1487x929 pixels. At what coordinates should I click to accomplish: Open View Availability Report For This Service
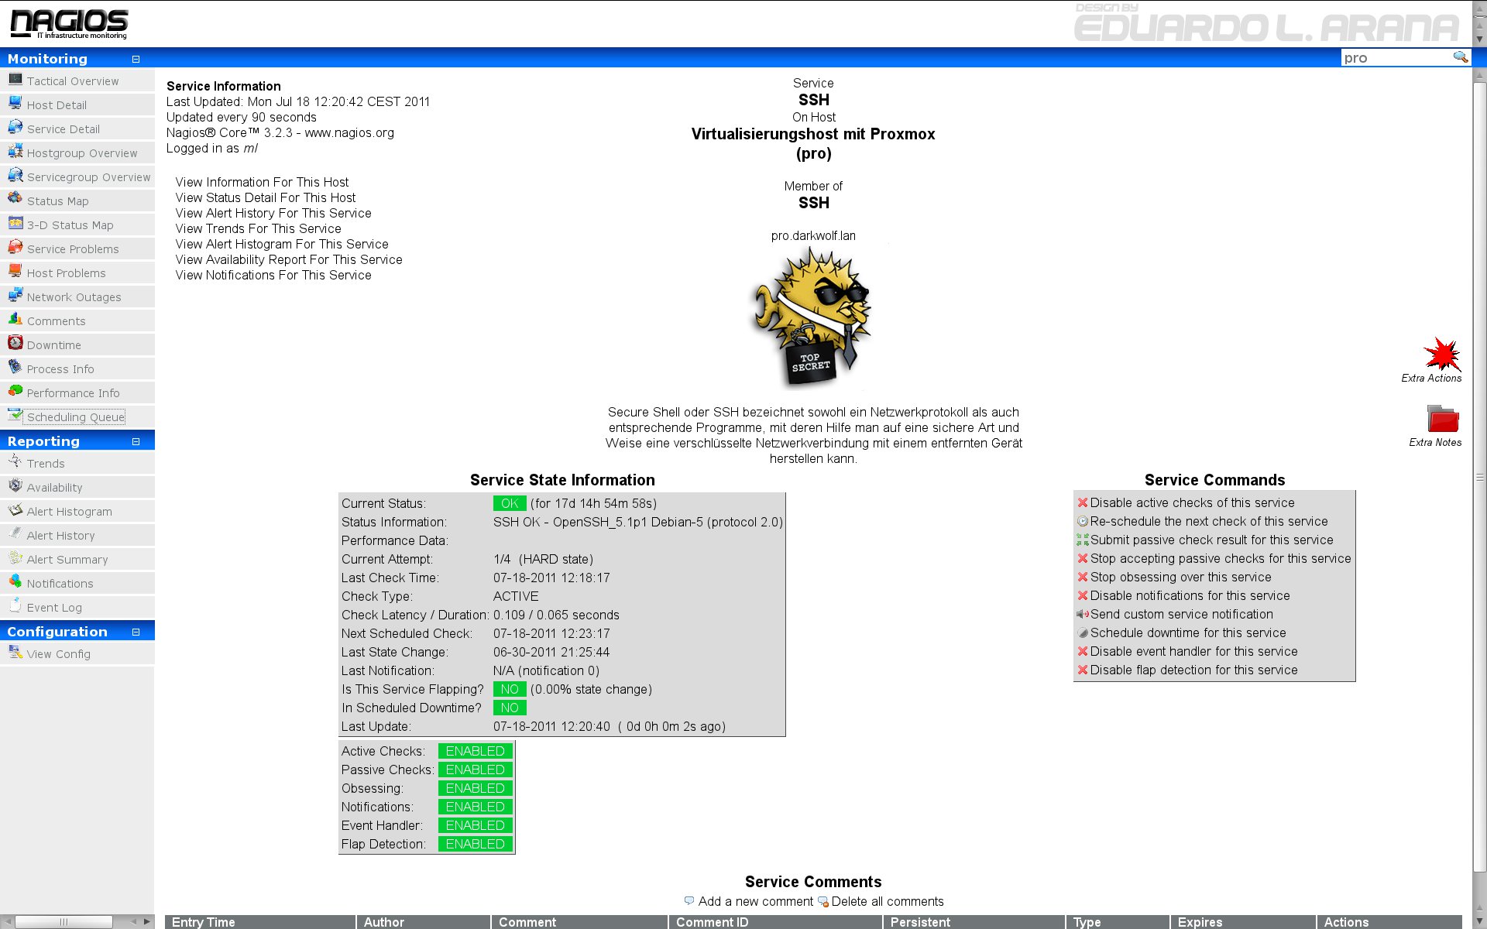click(x=289, y=259)
